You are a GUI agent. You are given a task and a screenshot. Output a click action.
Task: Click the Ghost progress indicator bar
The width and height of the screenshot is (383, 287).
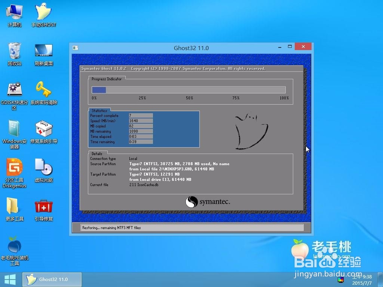[188, 90]
